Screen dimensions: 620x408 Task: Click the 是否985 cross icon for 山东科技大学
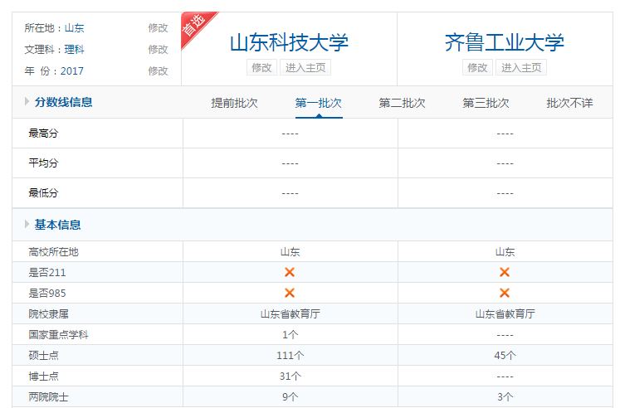point(290,293)
